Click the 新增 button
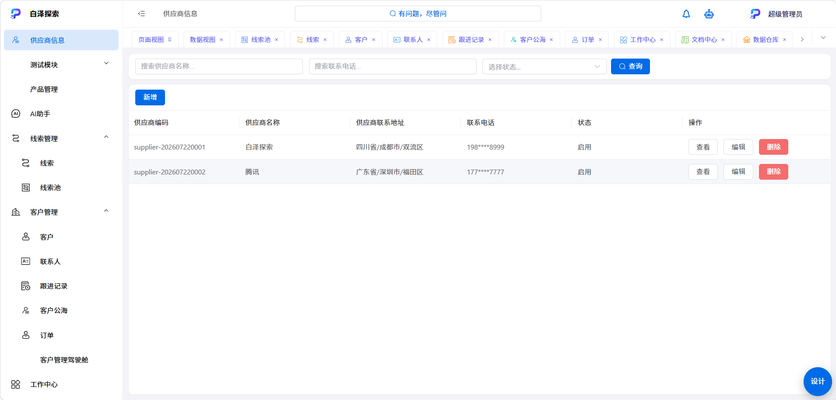Screen dimensions: 836x400 150,97
